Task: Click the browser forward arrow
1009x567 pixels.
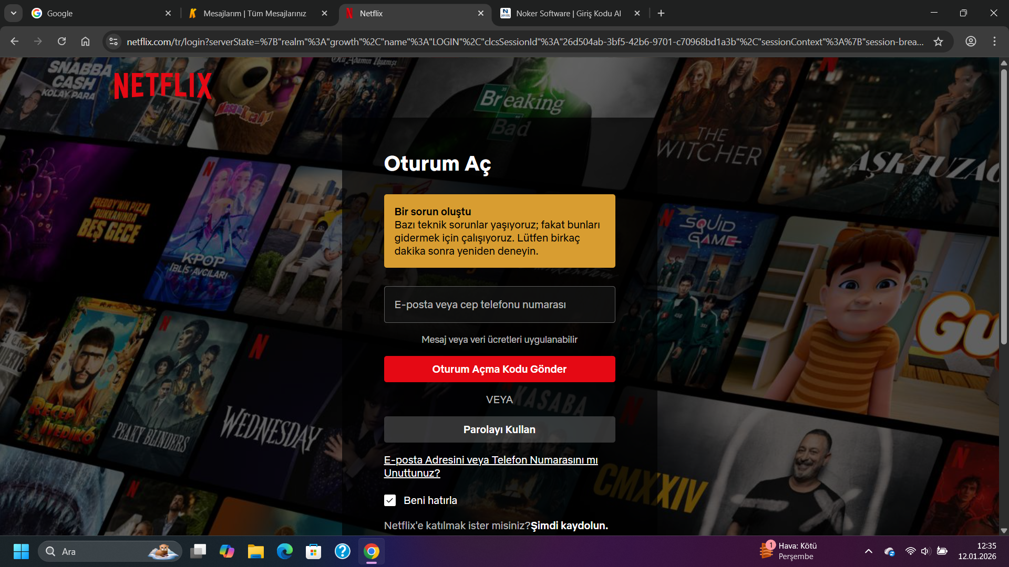Action: click(x=38, y=41)
